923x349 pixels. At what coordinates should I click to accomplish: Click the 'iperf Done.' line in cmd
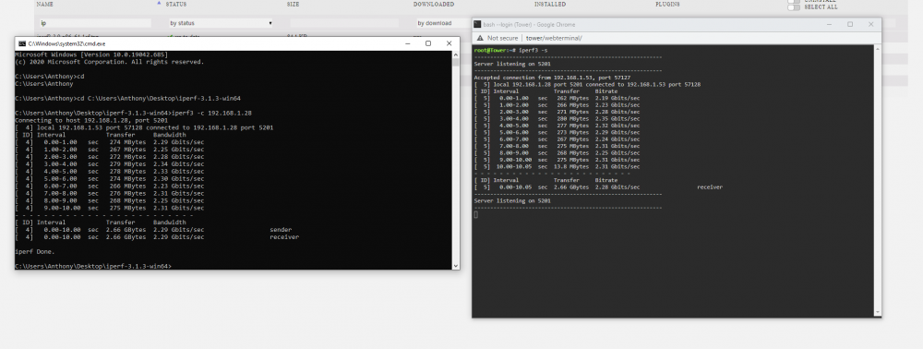coord(34,251)
